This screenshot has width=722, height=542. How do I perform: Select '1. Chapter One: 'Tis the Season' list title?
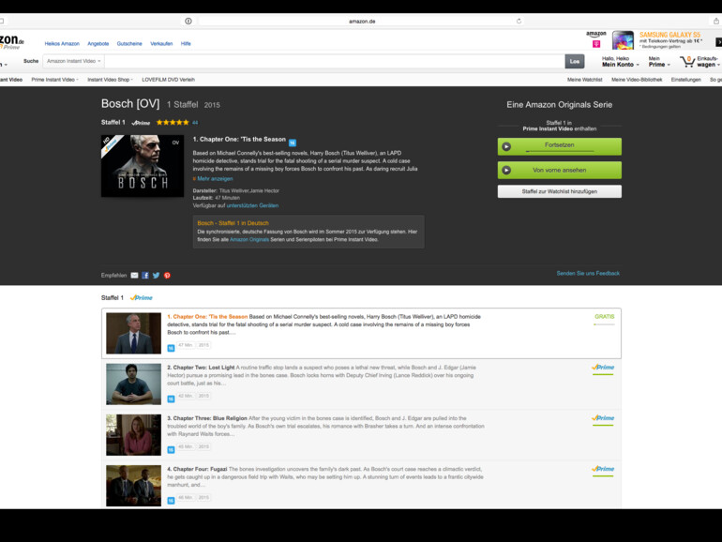(x=207, y=317)
